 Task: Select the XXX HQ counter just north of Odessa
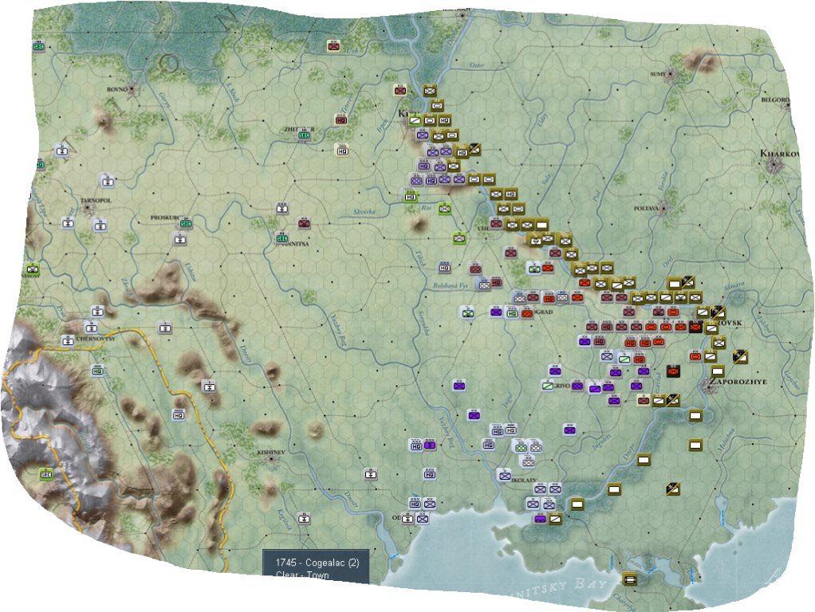pos(415,504)
